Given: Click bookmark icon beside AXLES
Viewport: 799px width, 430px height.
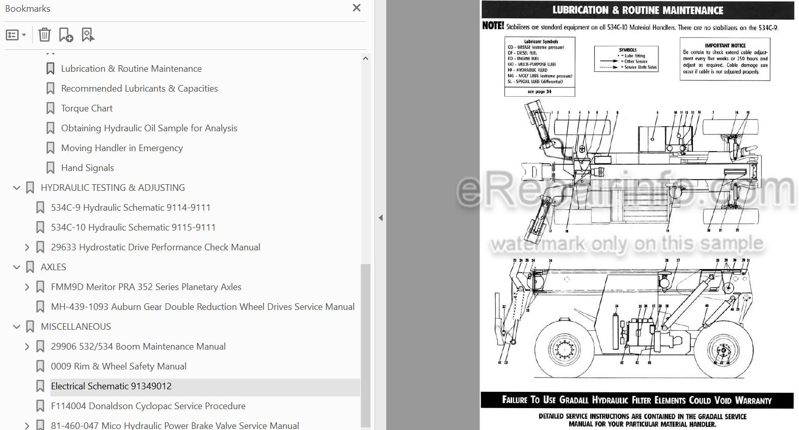Looking at the screenshot, I should point(30,267).
